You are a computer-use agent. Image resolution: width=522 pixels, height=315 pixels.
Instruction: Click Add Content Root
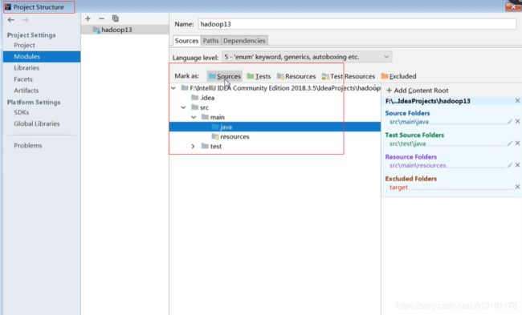click(418, 91)
